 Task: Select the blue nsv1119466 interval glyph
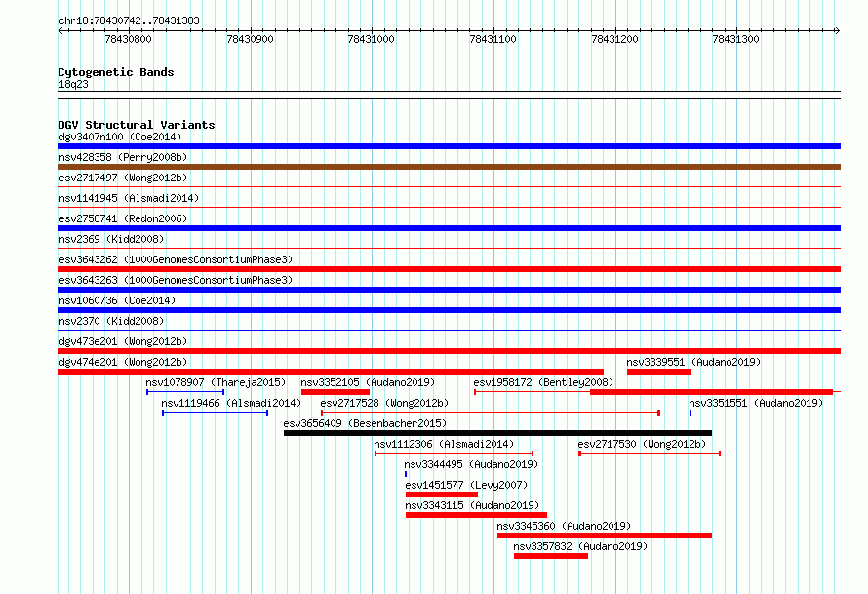click(x=216, y=413)
